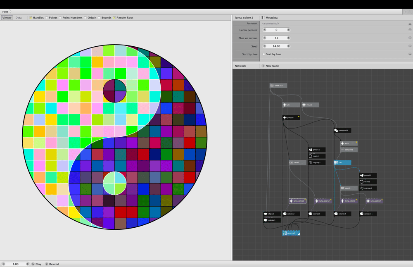Viewport: 413px width, 267px height.
Task: Click the Play button
Action: (x=37, y=264)
